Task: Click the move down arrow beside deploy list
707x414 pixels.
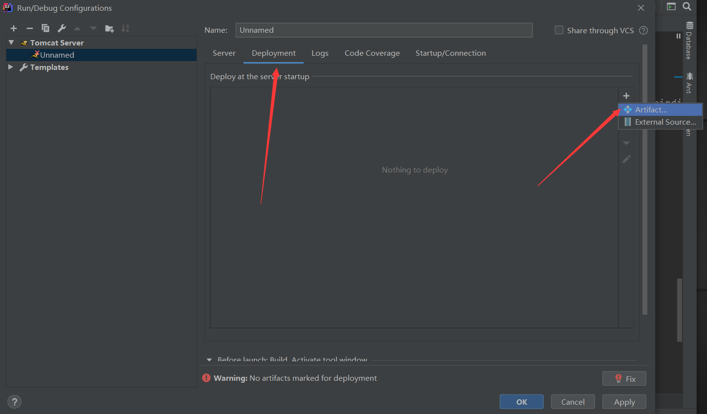Action: pyautogui.click(x=626, y=143)
